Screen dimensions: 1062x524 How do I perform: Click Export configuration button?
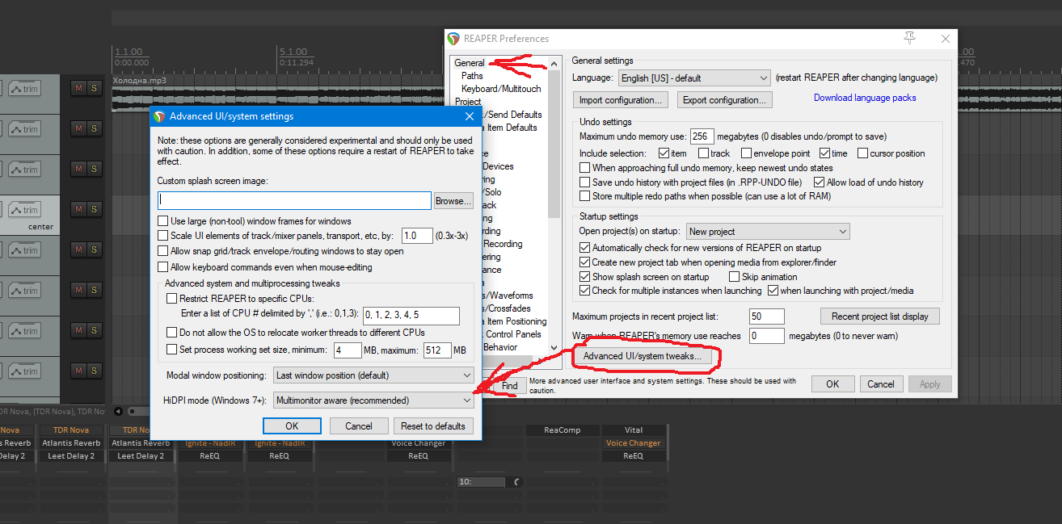[723, 100]
